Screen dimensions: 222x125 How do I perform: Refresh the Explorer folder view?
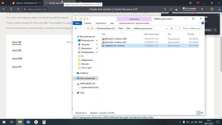tap(172, 28)
